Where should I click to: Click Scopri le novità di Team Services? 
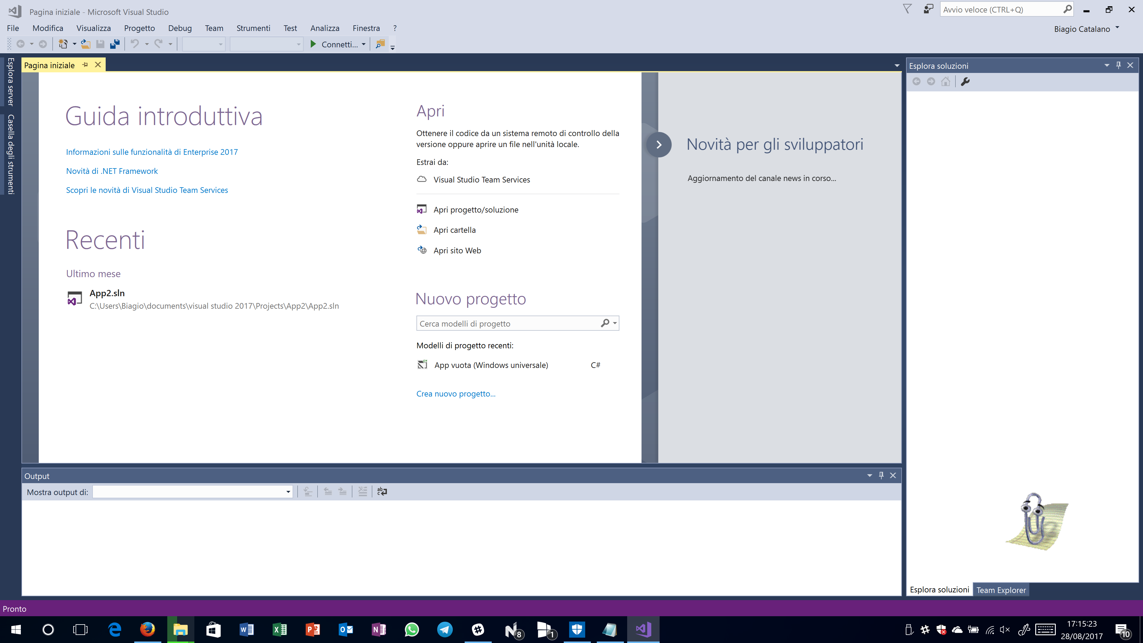pyautogui.click(x=147, y=190)
